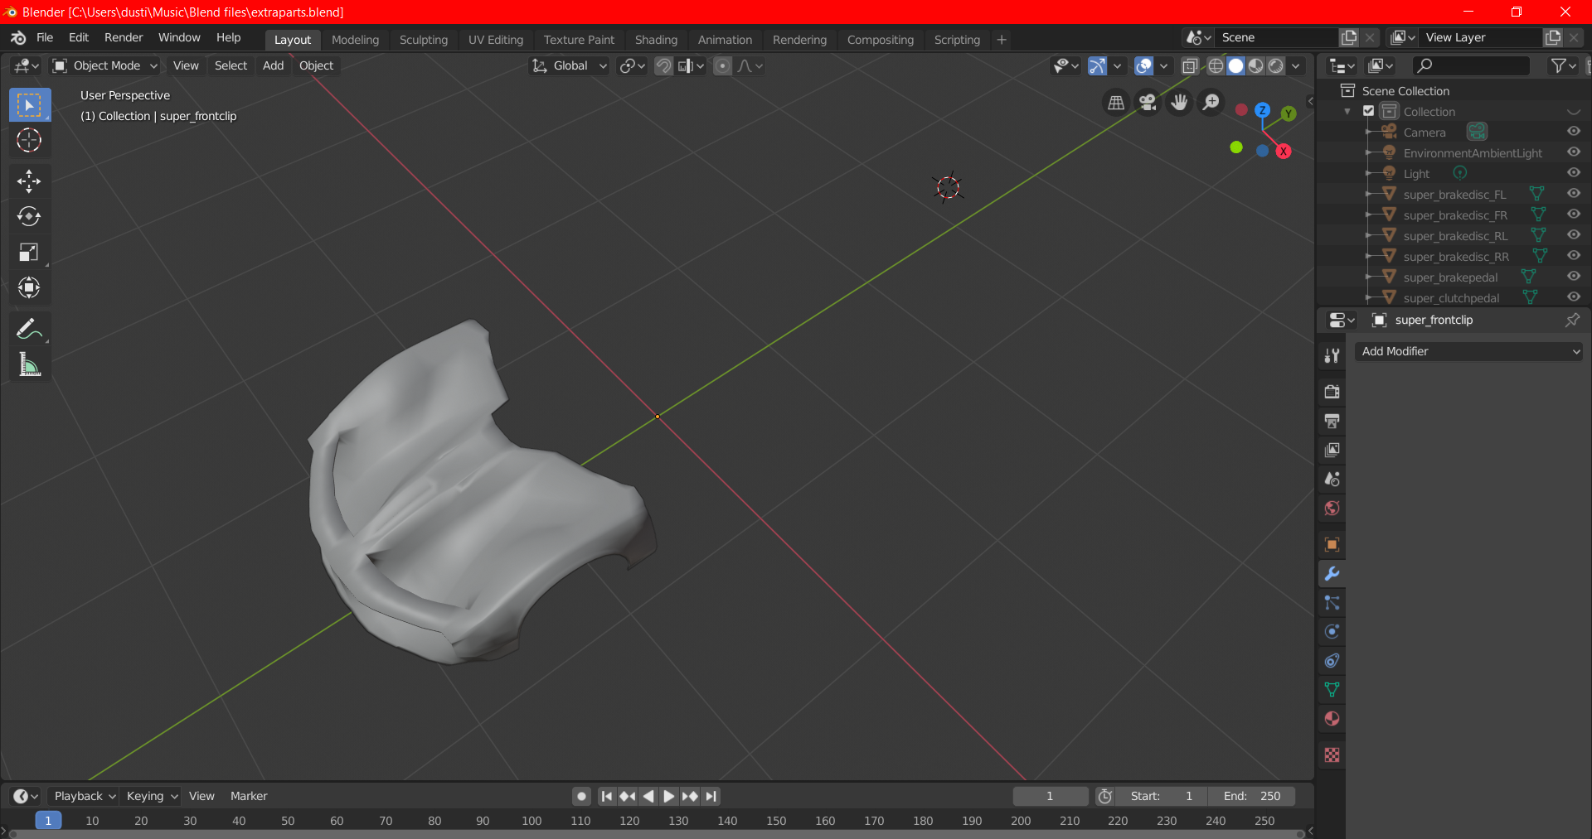The image size is (1592, 839).
Task: Toggle proportional editing button
Action: tap(723, 65)
